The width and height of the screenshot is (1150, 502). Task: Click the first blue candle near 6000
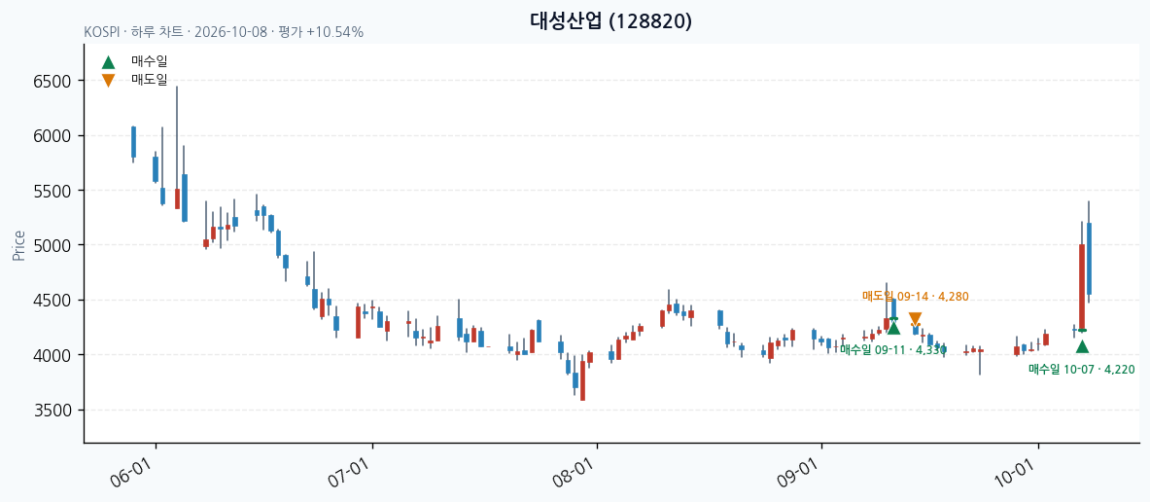[x=133, y=142]
